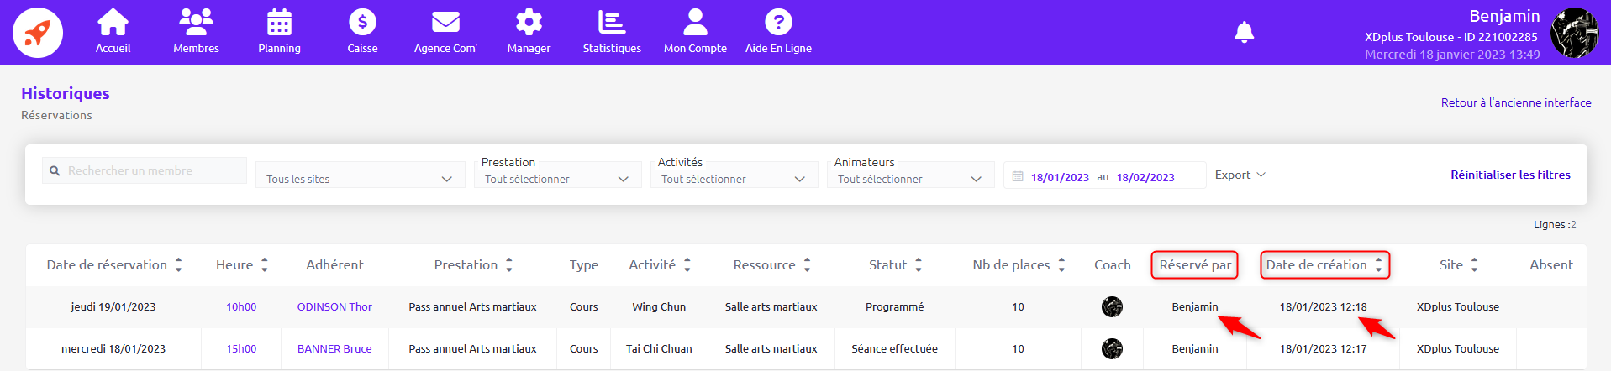
Task: Click the notification bell icon
Action: tap(1244, 33)
